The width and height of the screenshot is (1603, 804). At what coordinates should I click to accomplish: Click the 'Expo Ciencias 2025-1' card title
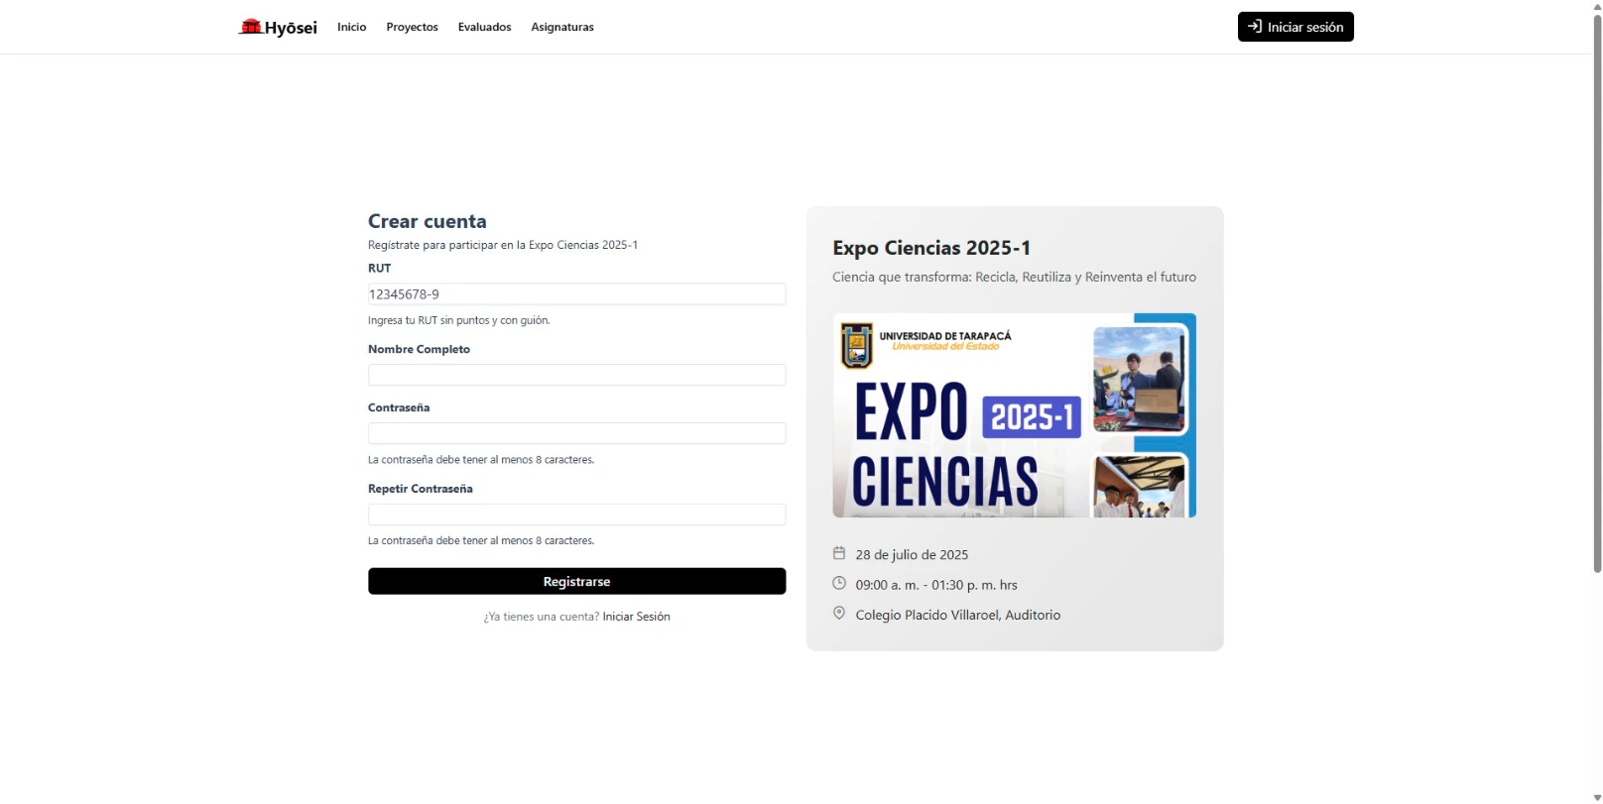pos(931,248)
